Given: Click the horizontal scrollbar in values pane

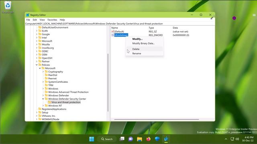Looking at the screenshot, I should click(157, 119).
